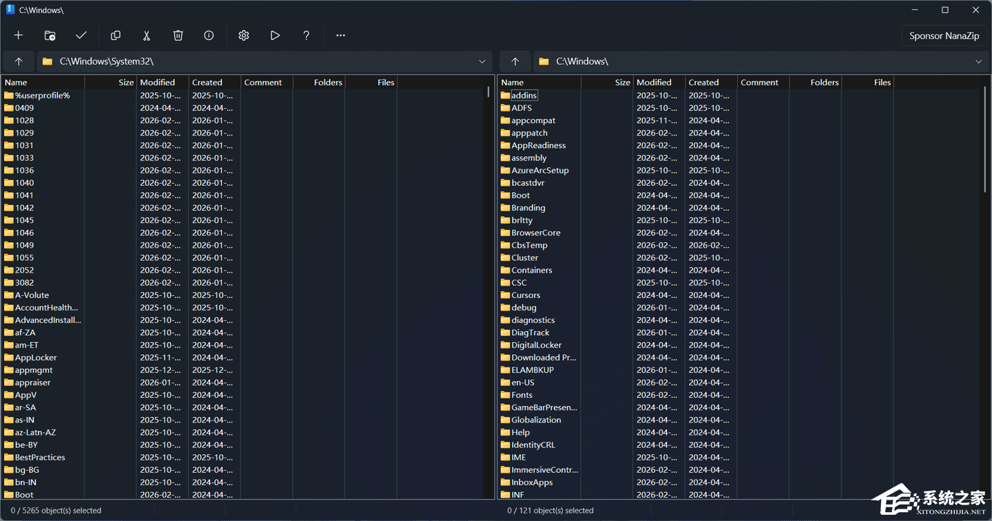Select the IdentityCRL folder
Image resolution: width=992 pixels, height=521 pixels.
point(533,445)
